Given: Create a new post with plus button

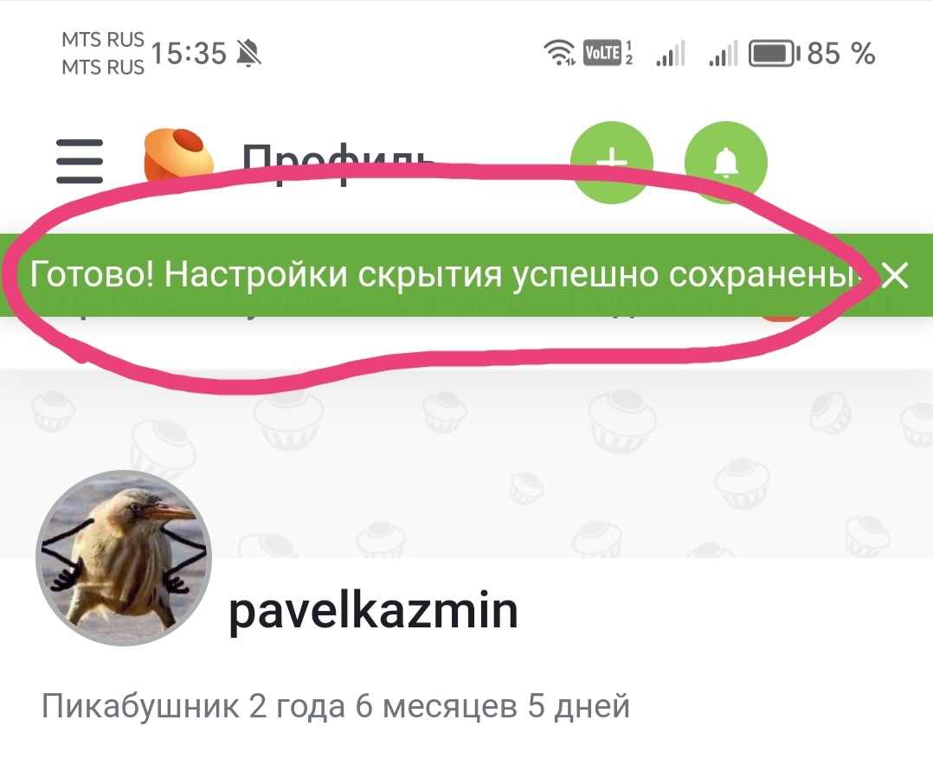Looking at the screenshot, I should point(612,163).
